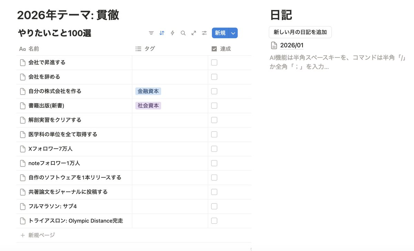Screen dimensions: 414x251
Task: Check 達成 box for フルマラソン: サブ4
Action: [214, 206]
